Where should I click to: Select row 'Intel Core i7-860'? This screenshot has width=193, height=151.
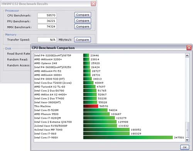(109, 134)
